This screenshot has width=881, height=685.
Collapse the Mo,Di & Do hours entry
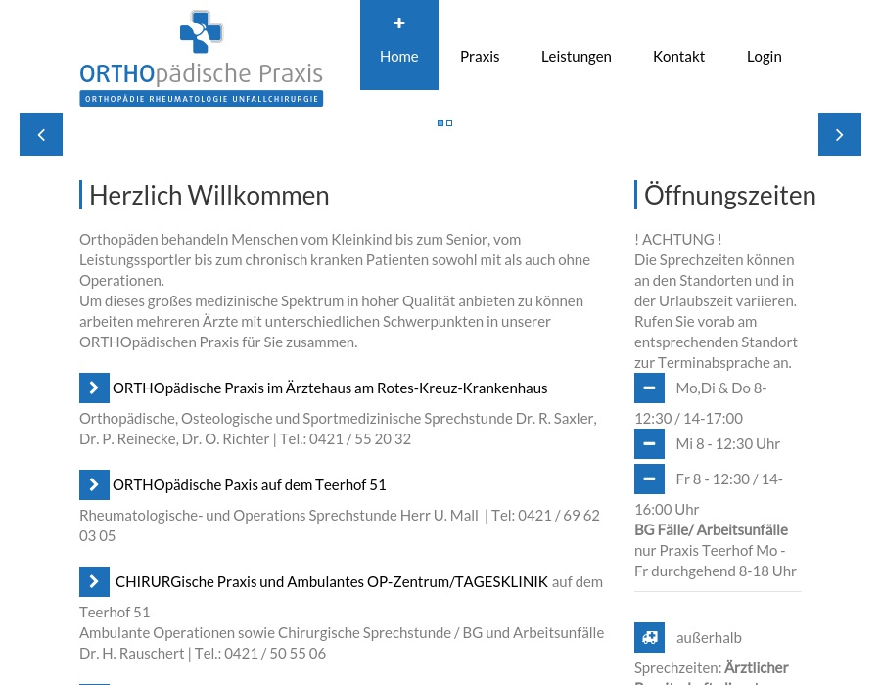649,388
